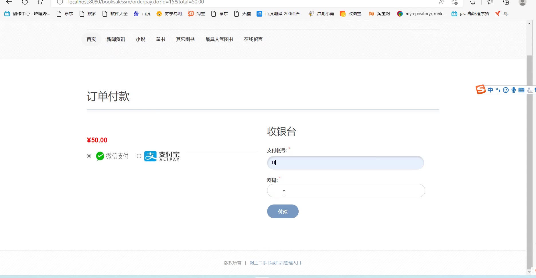Reload the page with the refresh icon
The width and height of the screenshot is (536, 278).
pyautogui.click(x=25, y=2)
